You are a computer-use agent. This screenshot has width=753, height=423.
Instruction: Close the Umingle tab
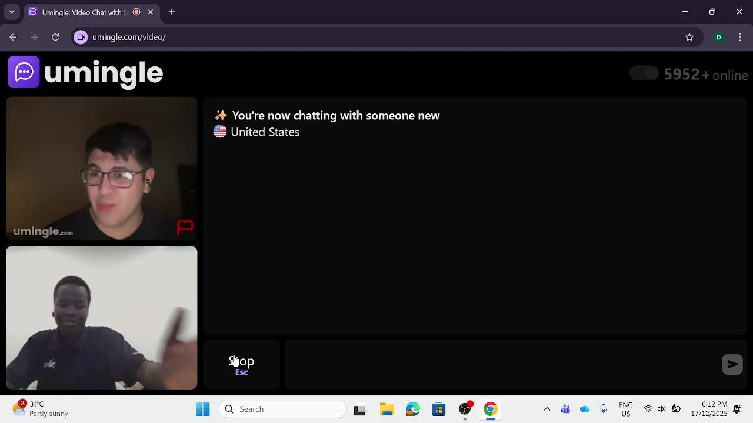[151, 12]
